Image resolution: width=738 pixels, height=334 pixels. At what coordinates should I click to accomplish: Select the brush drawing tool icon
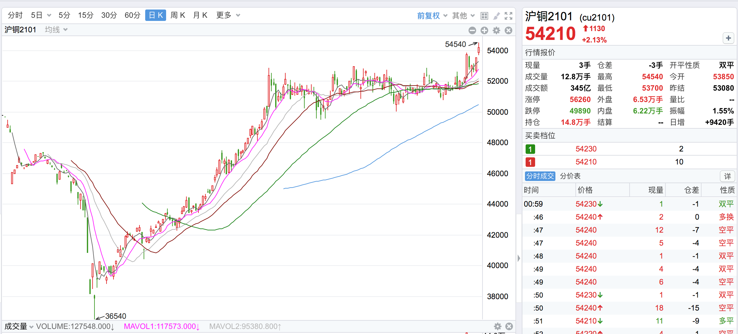point(496,16)
